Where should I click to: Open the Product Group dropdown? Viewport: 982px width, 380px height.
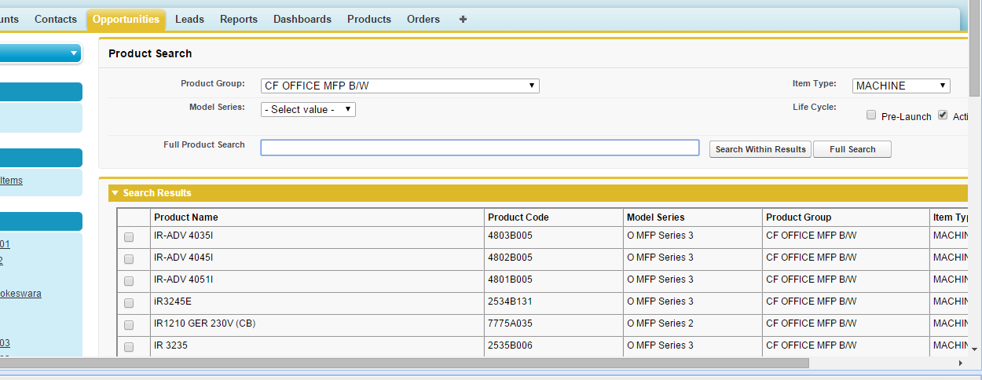(x=400, y=86)
